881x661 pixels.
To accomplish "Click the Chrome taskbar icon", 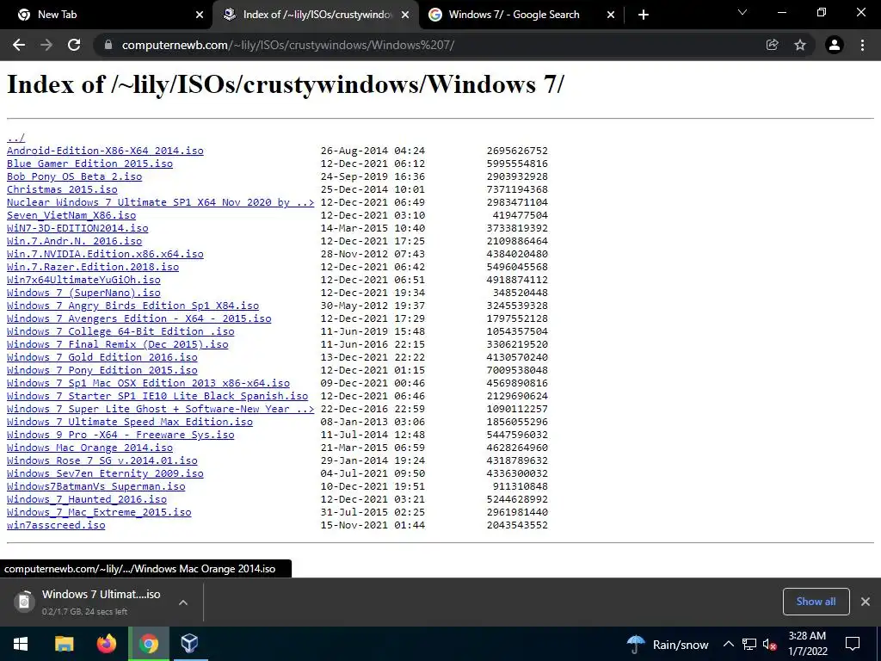I will pos(149,644).
